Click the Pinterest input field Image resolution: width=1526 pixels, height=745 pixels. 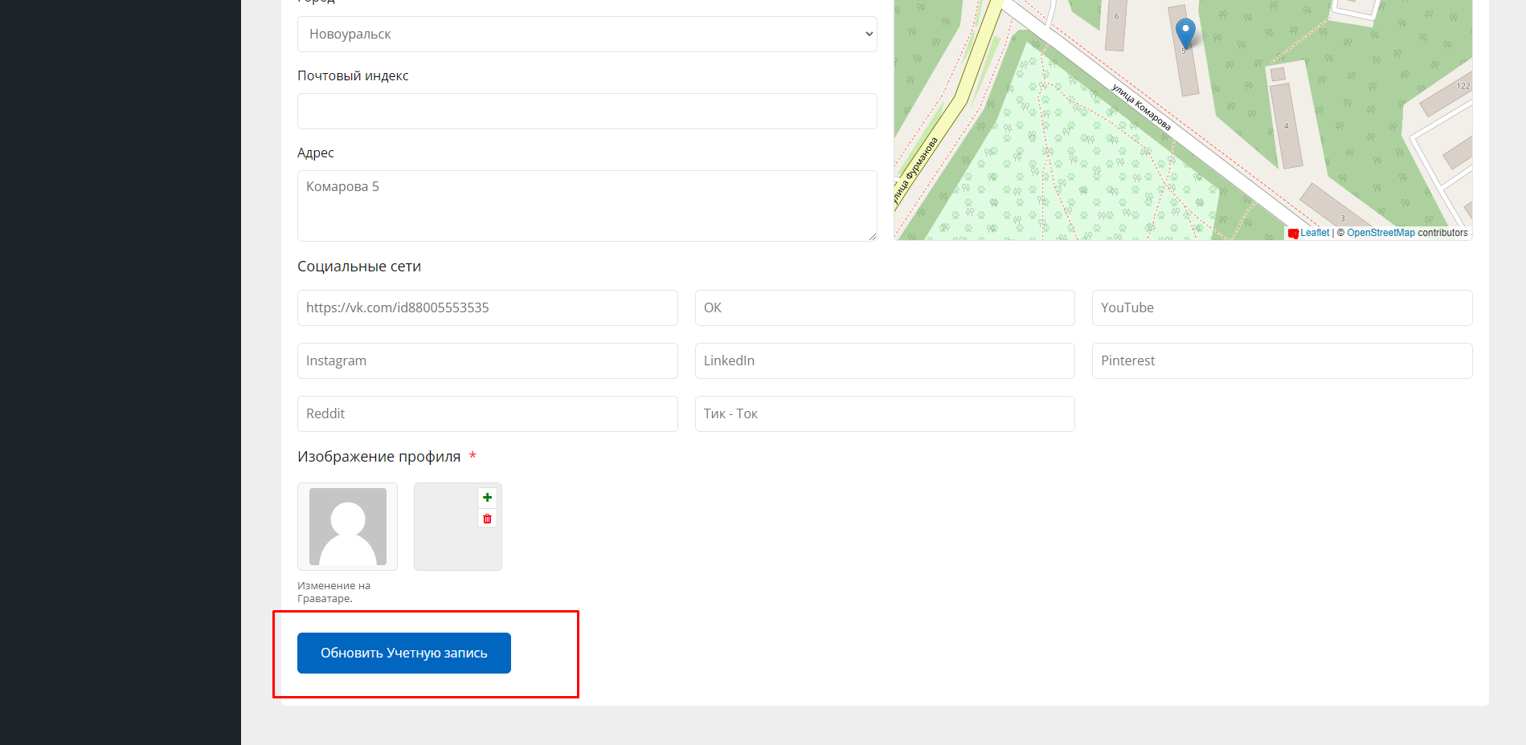pyautogui.click(x=1281, y=361)
